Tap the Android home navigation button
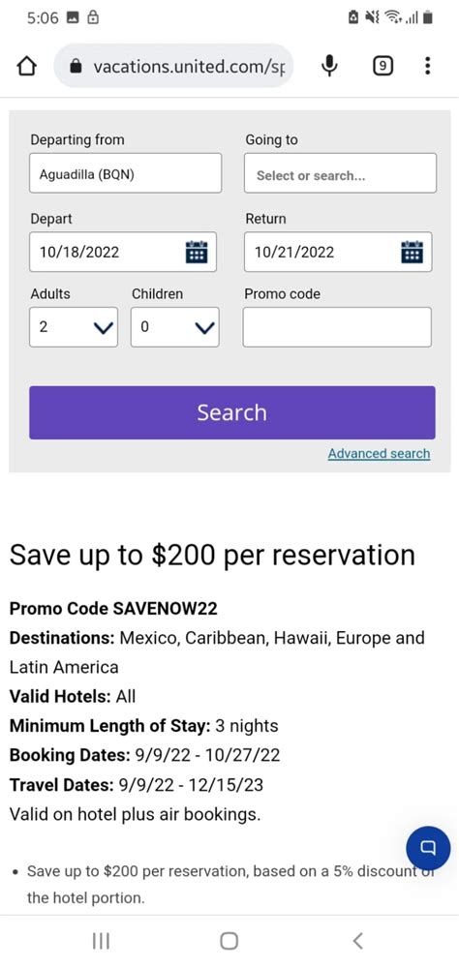459x968 pixels. [229, 940]
